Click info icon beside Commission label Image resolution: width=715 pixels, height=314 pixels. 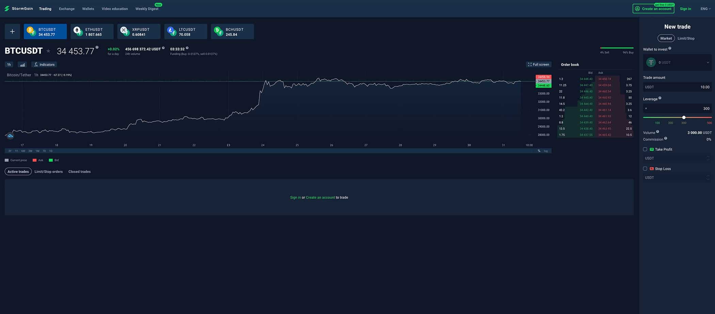[x=666, y=138]
